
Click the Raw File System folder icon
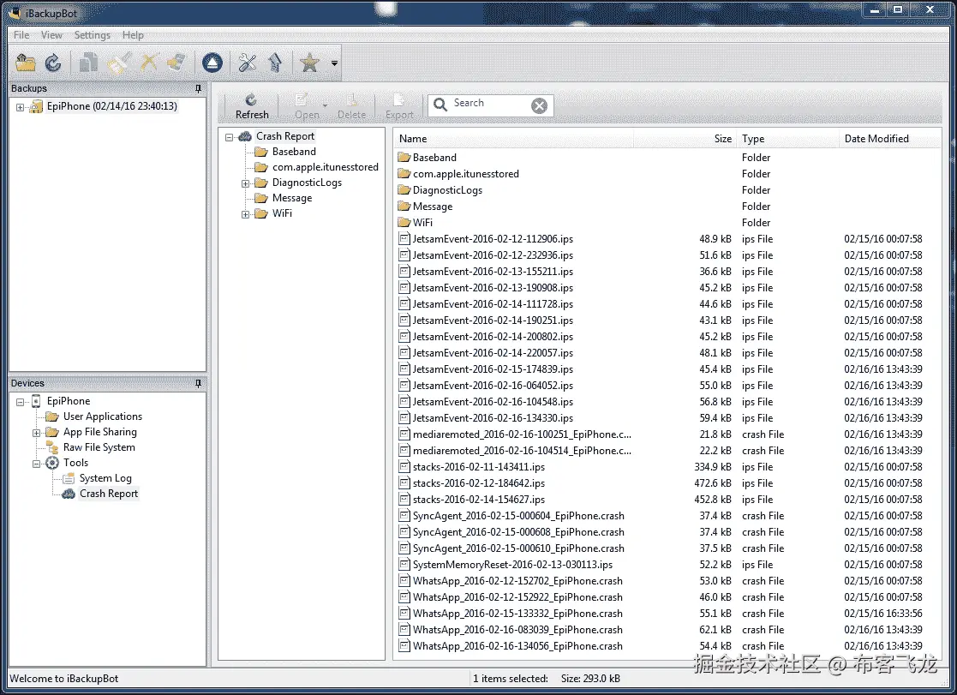tap(53, 447)
